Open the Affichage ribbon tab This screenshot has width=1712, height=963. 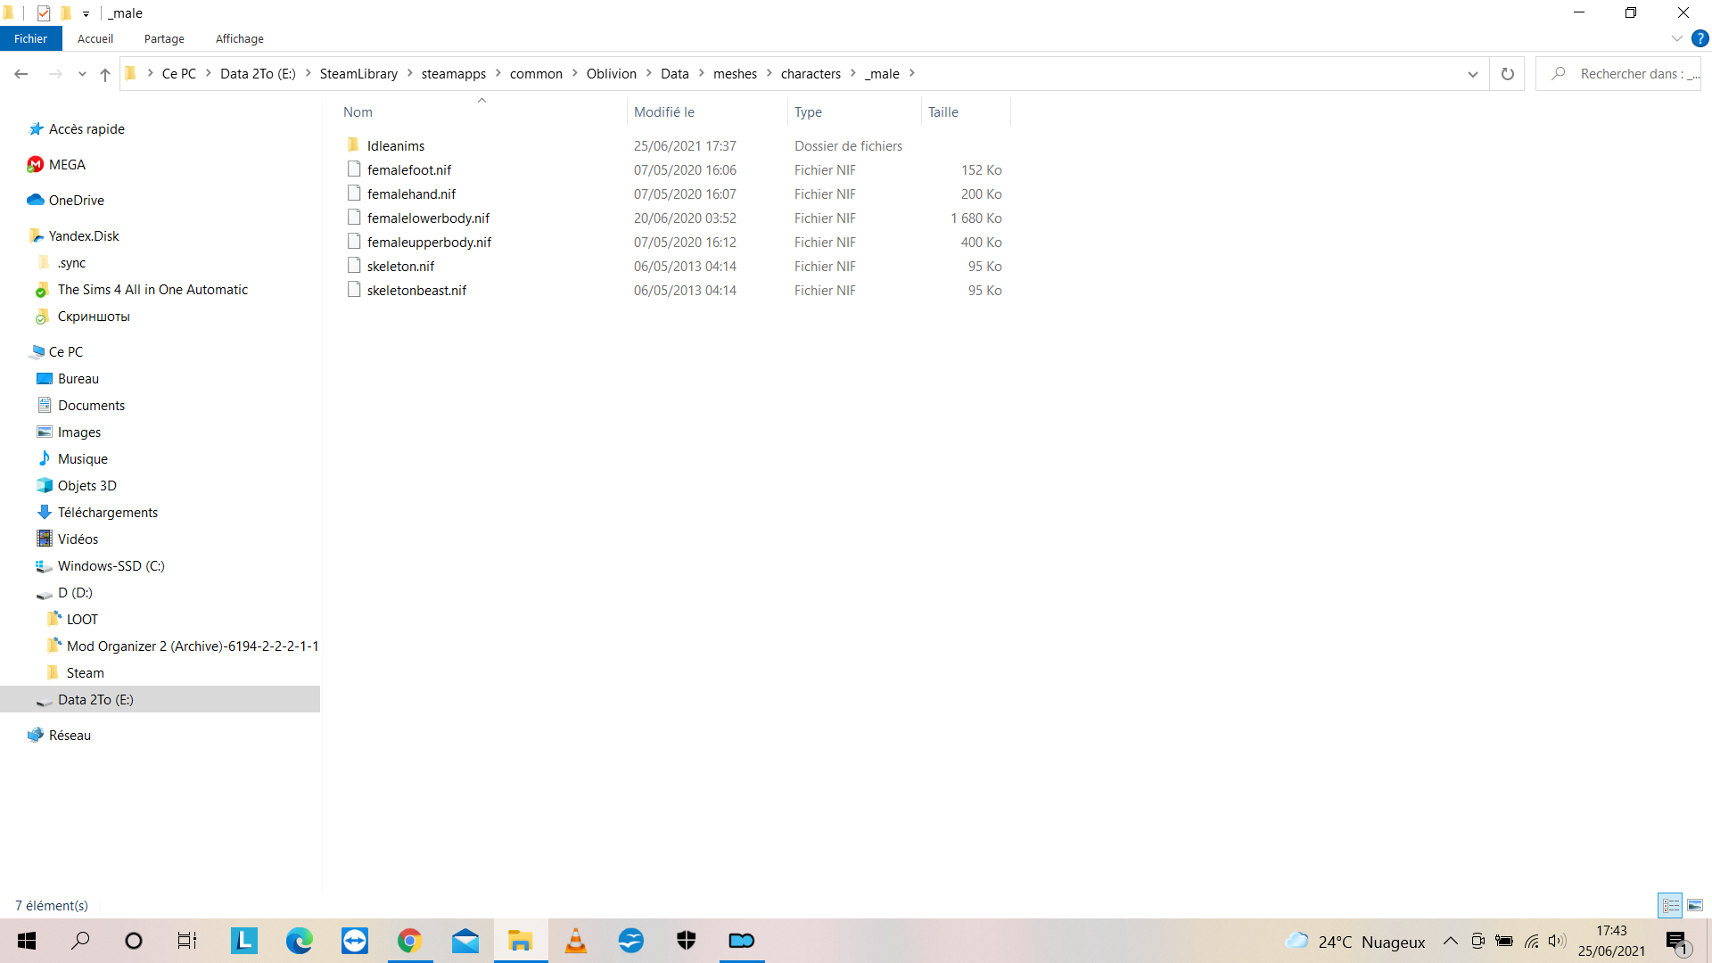pyautogui.click(x=240, y=38)
